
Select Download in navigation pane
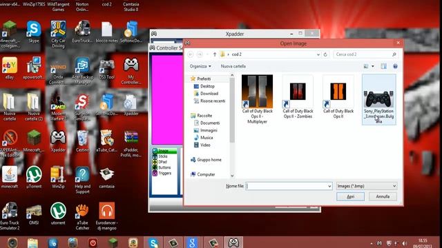click(209, 94)
